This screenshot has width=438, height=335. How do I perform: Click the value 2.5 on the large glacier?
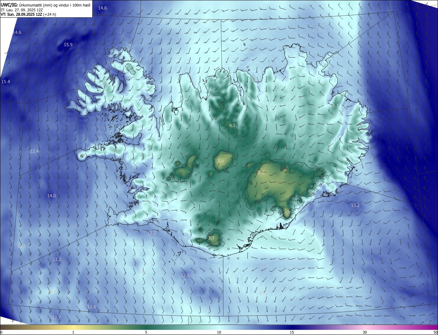261,173
